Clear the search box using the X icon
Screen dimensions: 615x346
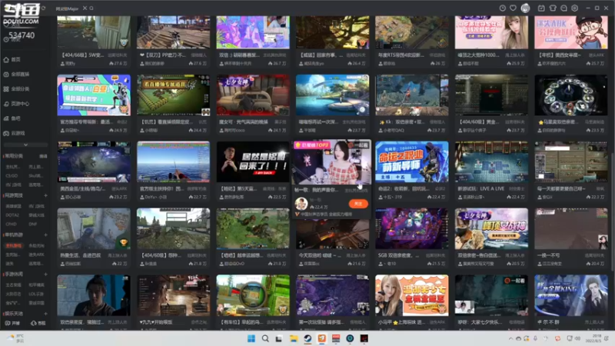click(85, 8)
